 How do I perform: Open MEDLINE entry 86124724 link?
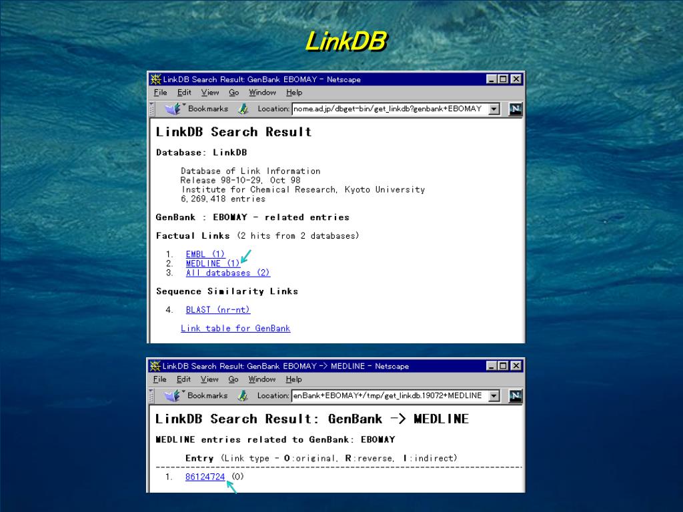205,477
